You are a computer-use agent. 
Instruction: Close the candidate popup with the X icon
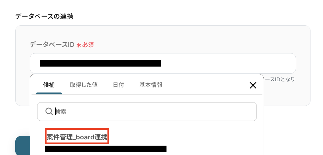253,85
